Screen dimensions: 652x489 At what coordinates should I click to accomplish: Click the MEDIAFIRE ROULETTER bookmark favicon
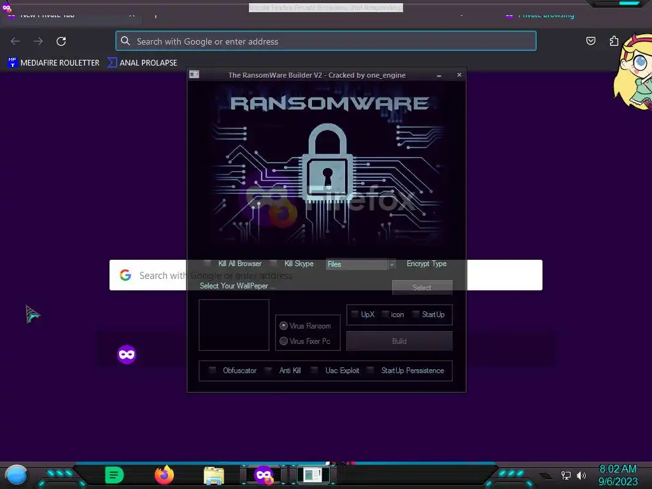(x=13, y=62)
